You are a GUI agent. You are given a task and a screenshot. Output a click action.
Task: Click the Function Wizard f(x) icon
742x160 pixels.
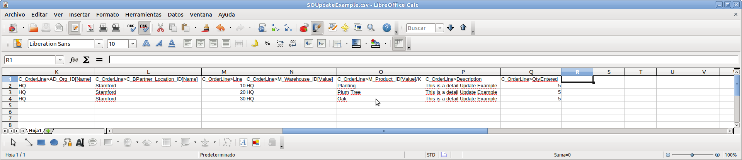(x=73, y=60)
